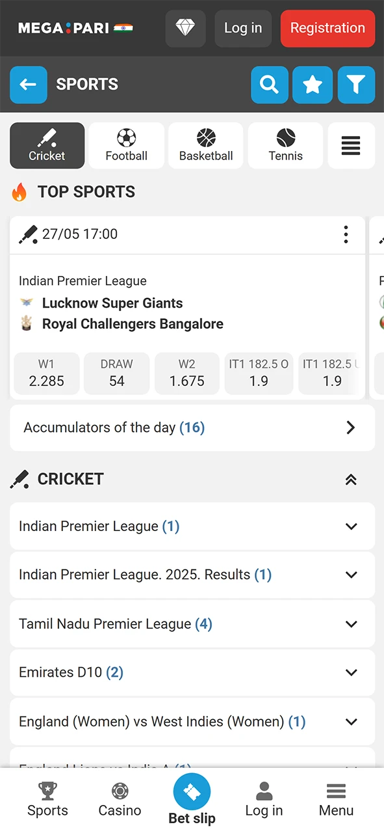Open the three-dot menu on the IPL match

[346, 235]
